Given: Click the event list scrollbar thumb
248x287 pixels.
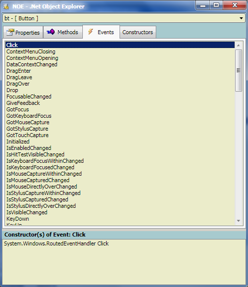Looking at the screenshot, I should click(239, 70).
